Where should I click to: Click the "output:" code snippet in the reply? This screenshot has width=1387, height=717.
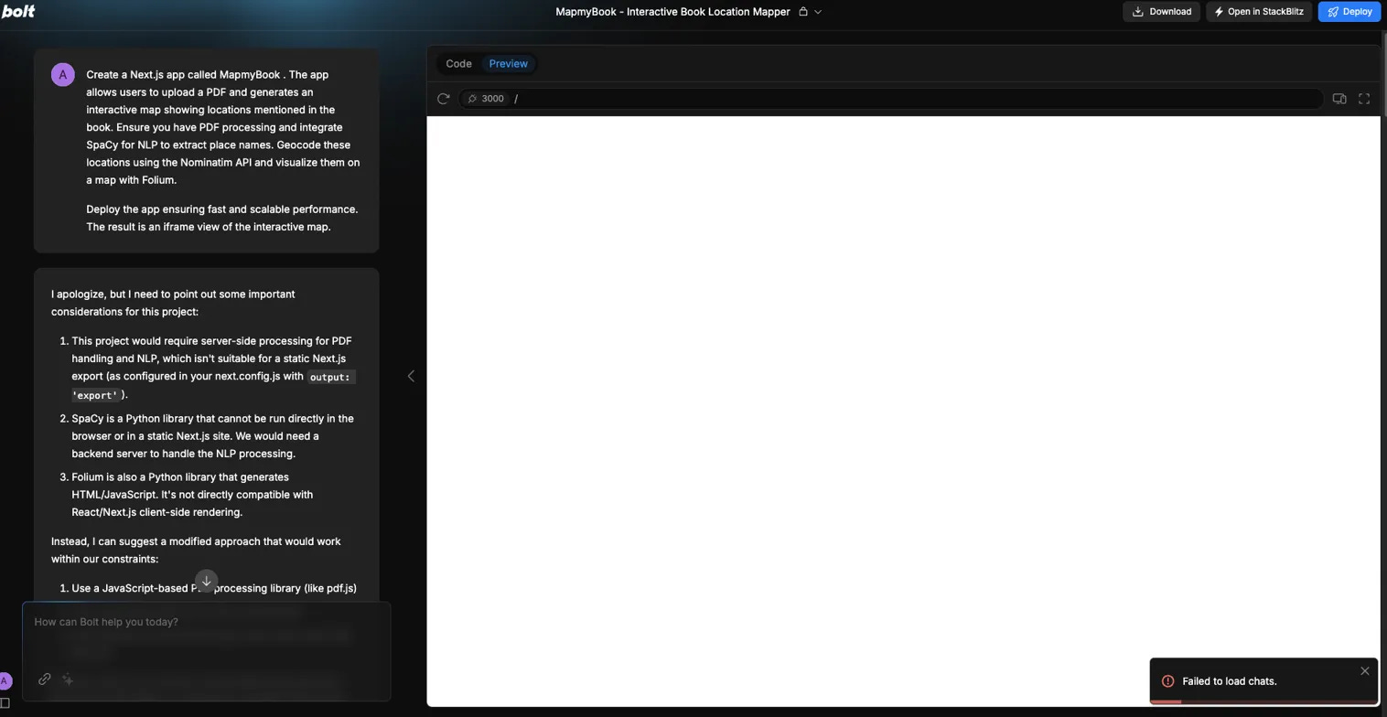click(330, 377)
